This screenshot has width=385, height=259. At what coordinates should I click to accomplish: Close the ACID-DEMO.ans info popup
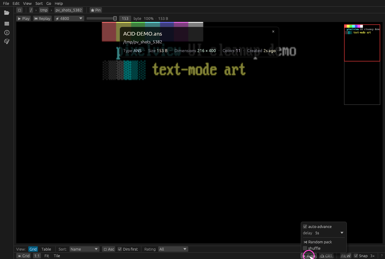[x=273, y=32]
